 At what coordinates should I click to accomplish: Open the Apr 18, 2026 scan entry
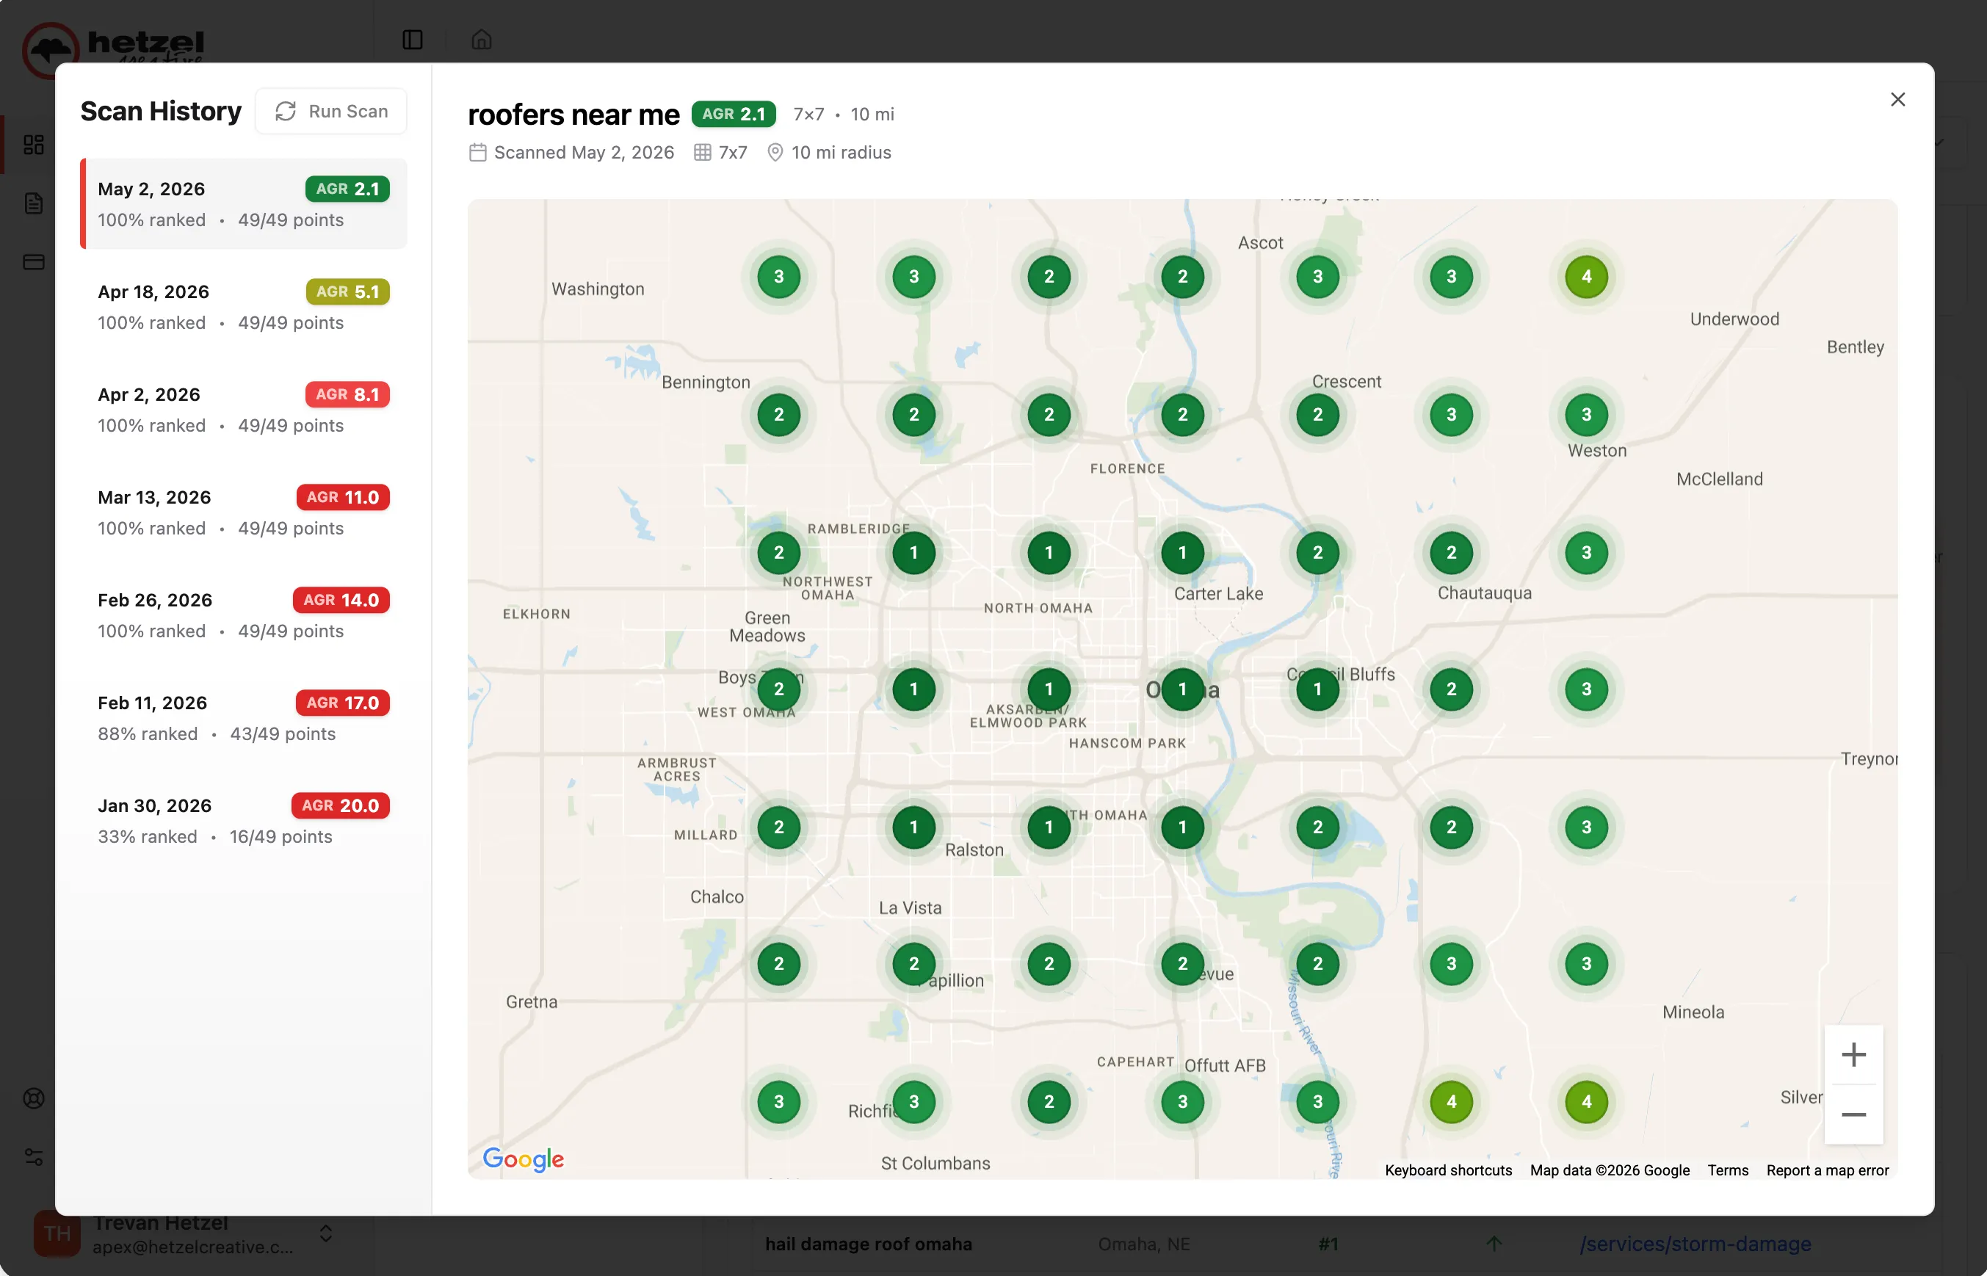click(244, 307)
